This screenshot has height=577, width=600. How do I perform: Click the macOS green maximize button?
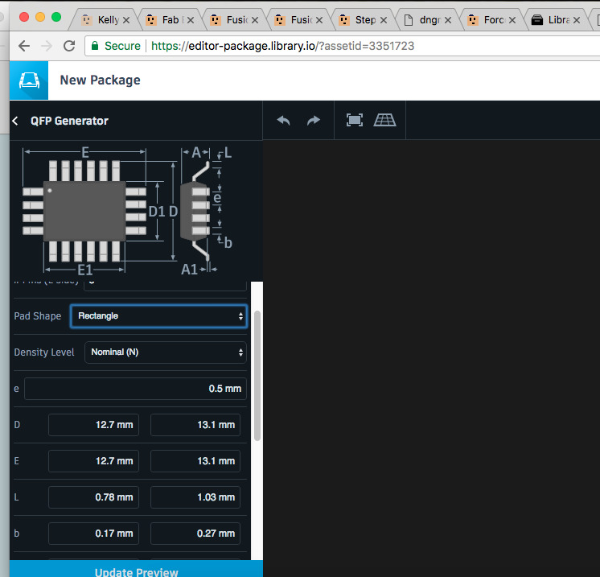pyautogui.click(x=56, y=17)
